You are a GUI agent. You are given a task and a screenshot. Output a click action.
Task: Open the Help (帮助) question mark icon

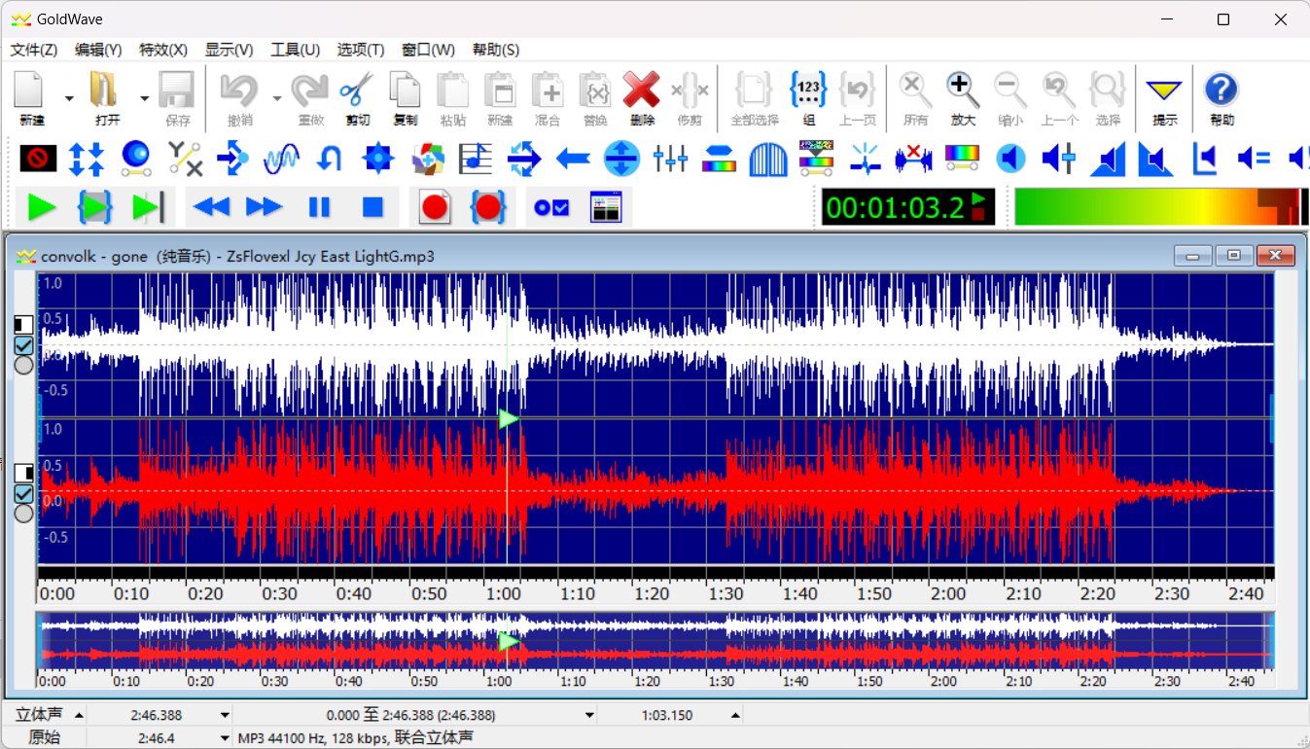[x=1221, y=98]
